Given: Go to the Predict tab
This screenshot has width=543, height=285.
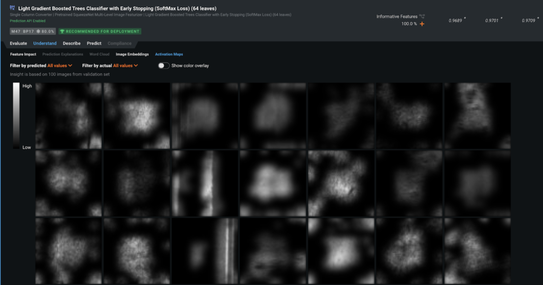Looking at the screenshot, I should point(94,44).
